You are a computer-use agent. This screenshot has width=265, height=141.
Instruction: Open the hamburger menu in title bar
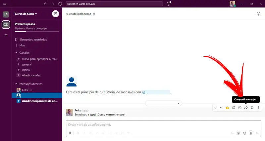(5, 4)
